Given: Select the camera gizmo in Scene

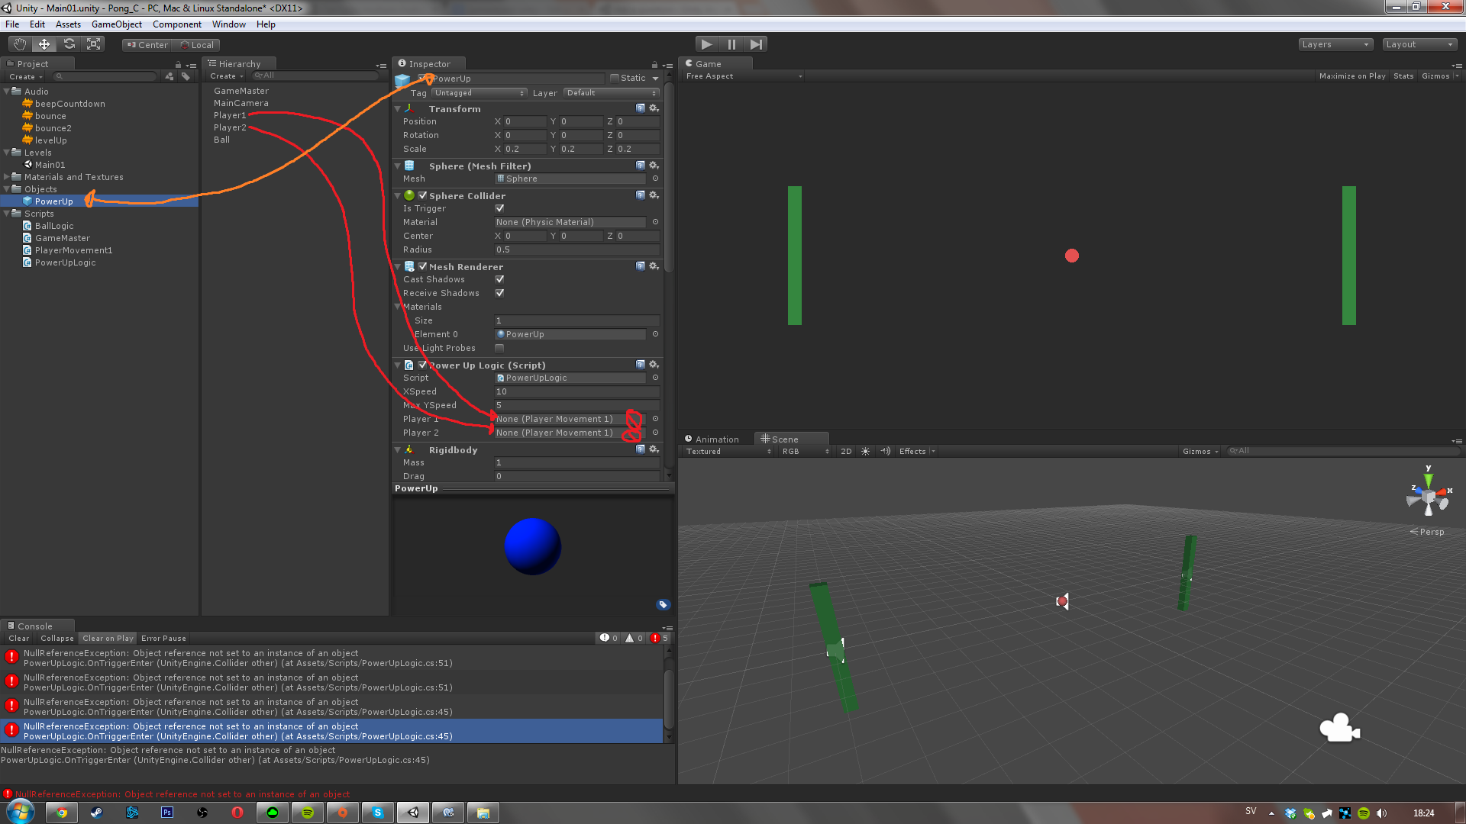Looking at the screenshot, I should click(1340, 728).
